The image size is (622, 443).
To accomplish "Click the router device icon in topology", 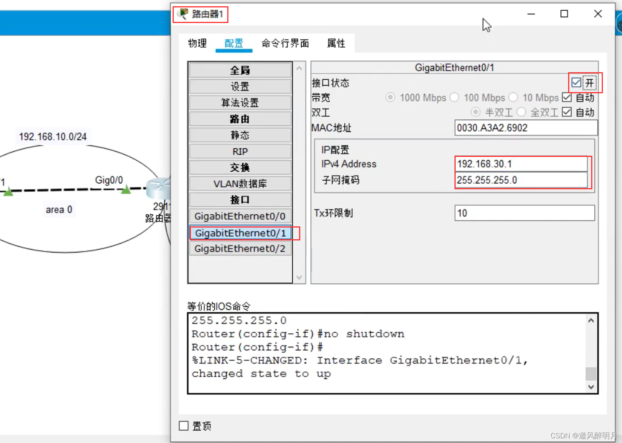I will pos(158,189).
